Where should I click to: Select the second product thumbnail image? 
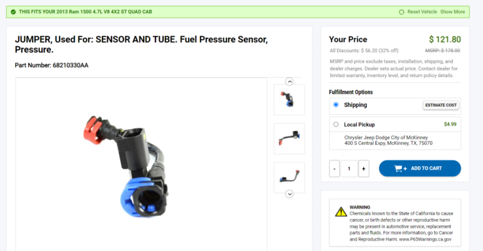point(289,139)
